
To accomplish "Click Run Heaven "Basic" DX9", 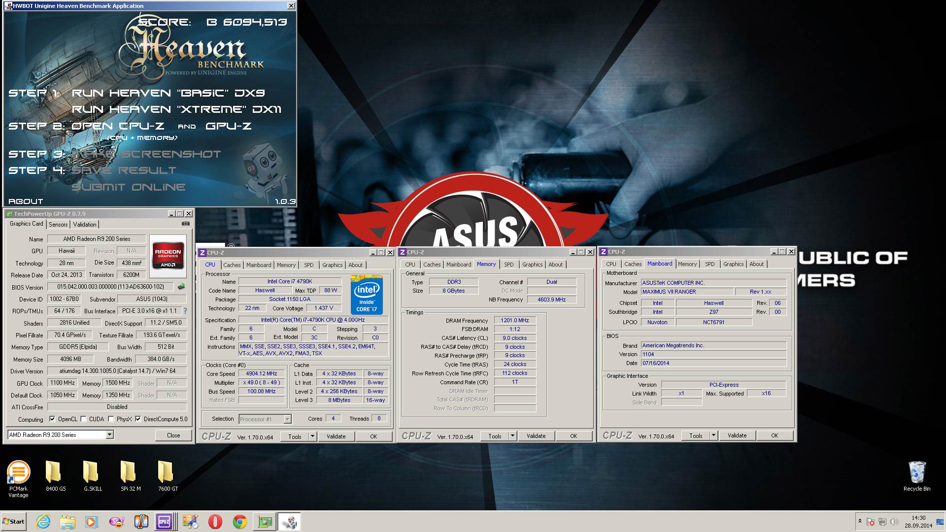I will point(169,93).
